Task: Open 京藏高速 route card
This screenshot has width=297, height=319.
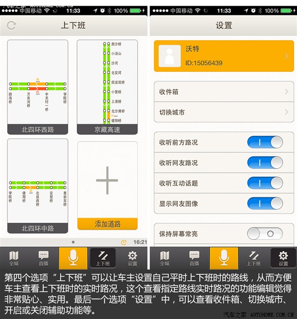Action: coord(107,86)
